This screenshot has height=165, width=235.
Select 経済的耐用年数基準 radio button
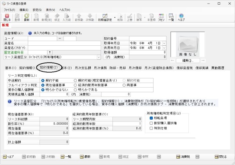[x=76, y=84]
